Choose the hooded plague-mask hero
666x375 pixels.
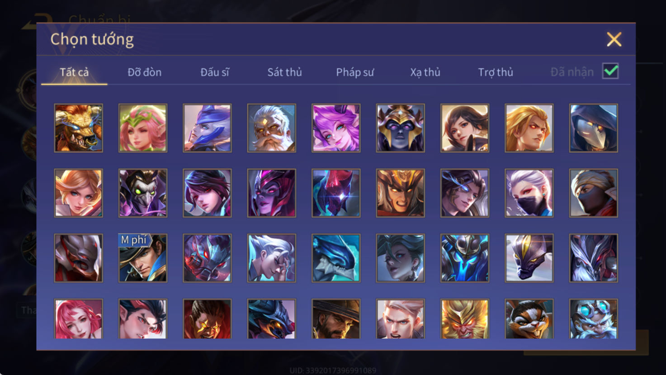point(594,128)
